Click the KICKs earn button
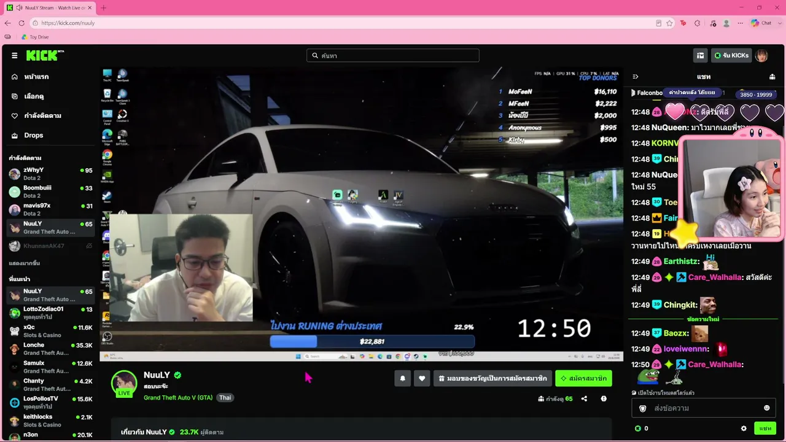The width and height of the screenshot is (786, 442). [x=731, y=55]
